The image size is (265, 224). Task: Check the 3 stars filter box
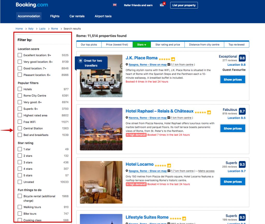coord(20,162)
